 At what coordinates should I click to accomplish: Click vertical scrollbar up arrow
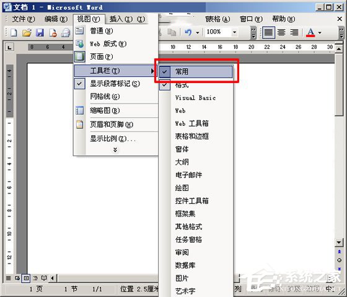pyautogui.click(x=339, y=48)
